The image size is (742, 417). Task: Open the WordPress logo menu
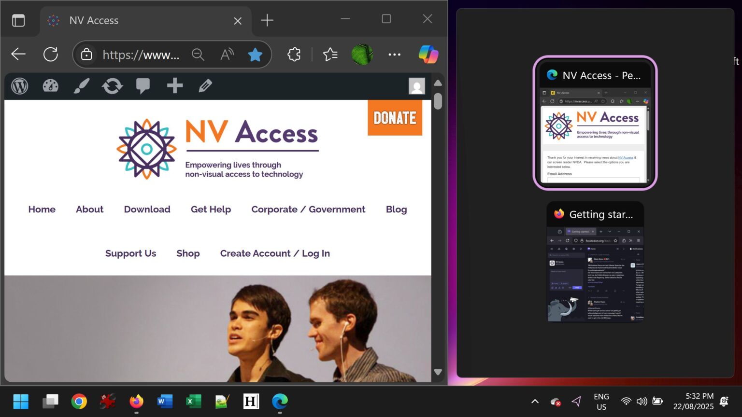click(19, 86)
